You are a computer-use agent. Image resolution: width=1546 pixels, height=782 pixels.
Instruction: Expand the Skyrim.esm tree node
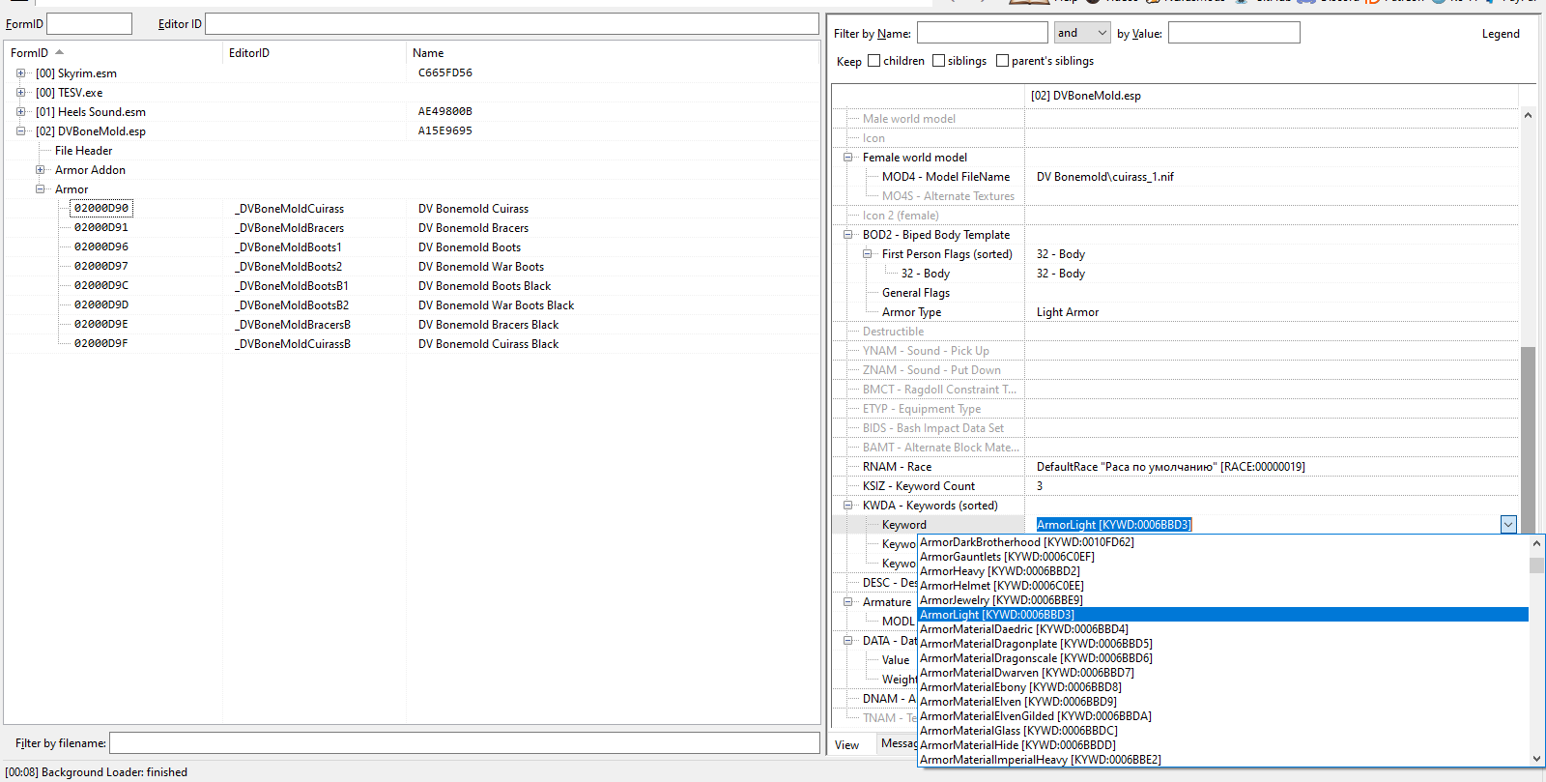[20, 73]
